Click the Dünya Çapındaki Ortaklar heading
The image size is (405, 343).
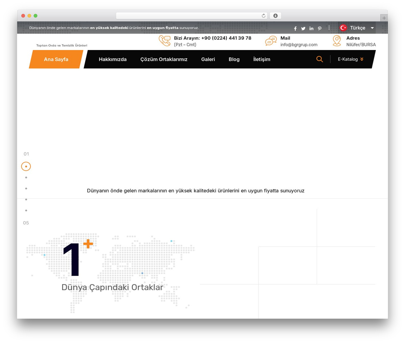pyautogui.click(x=112, y=287)
